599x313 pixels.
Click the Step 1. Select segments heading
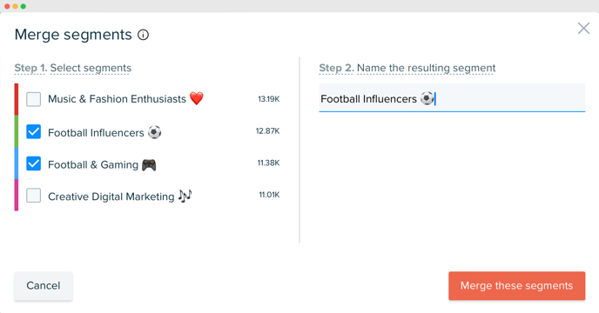(73, 68)
